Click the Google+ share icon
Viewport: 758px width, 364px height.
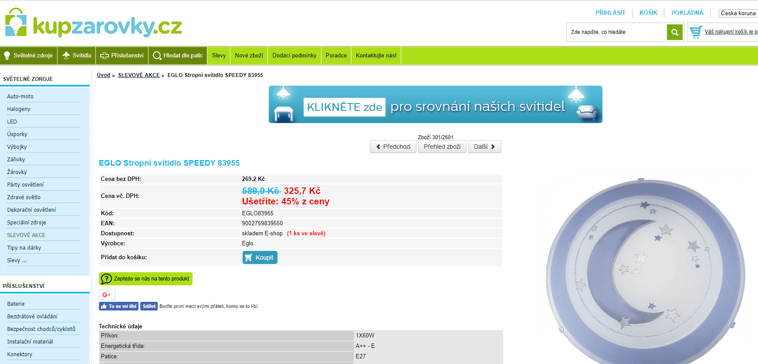point(107,295)
